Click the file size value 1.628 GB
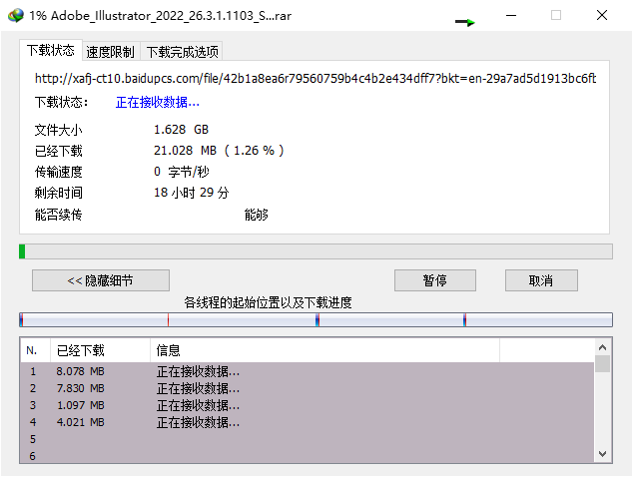Image resolution: width=633 pixels, height=477 pixels. coord(181,130)
